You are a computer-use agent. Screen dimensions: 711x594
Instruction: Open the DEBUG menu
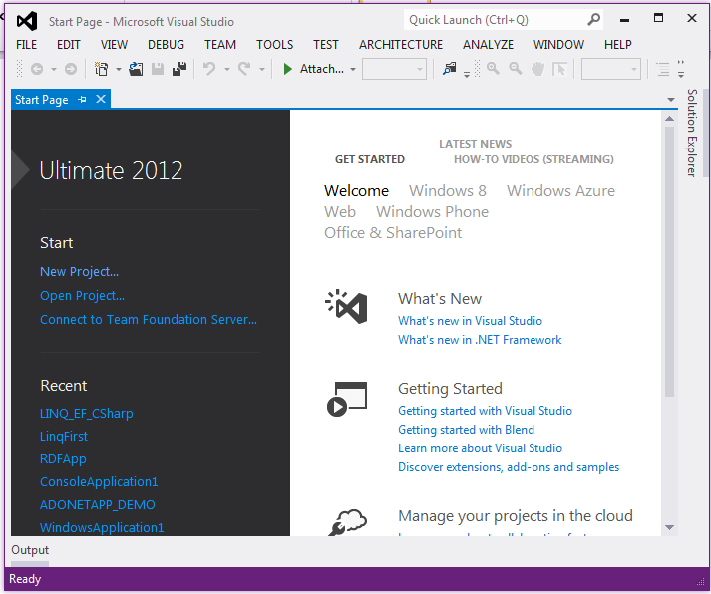click(x=166, y=45)
